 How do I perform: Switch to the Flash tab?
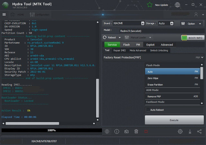pyautogui.click(x=126, y=45)
